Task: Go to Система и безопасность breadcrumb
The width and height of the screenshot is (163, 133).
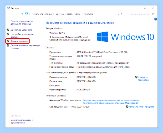Action: tap(68, 14)
